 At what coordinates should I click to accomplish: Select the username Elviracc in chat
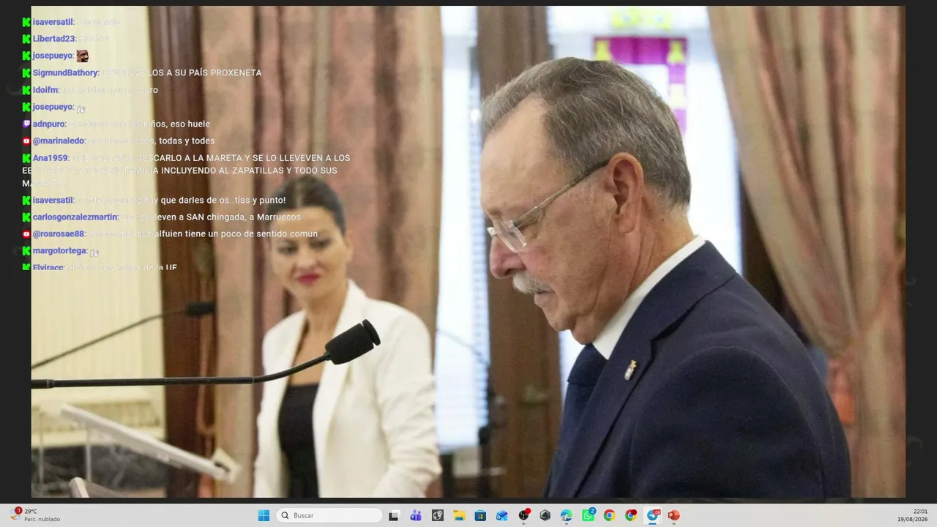tap(48, 267)
